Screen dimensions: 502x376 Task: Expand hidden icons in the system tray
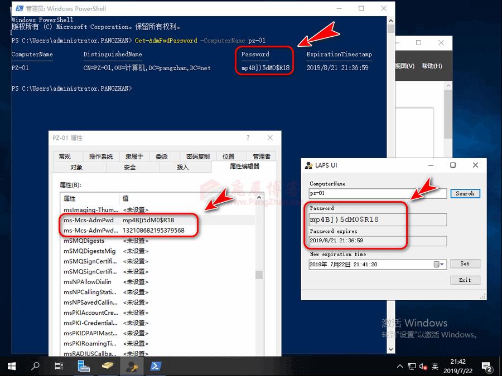(400, 366)
